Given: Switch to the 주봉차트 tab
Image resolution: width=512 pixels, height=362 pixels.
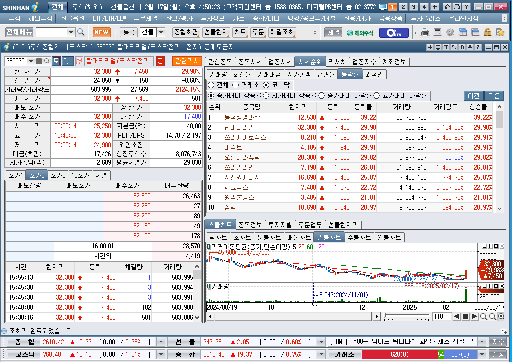Looking at the screenshot, I should coord(359,237).
